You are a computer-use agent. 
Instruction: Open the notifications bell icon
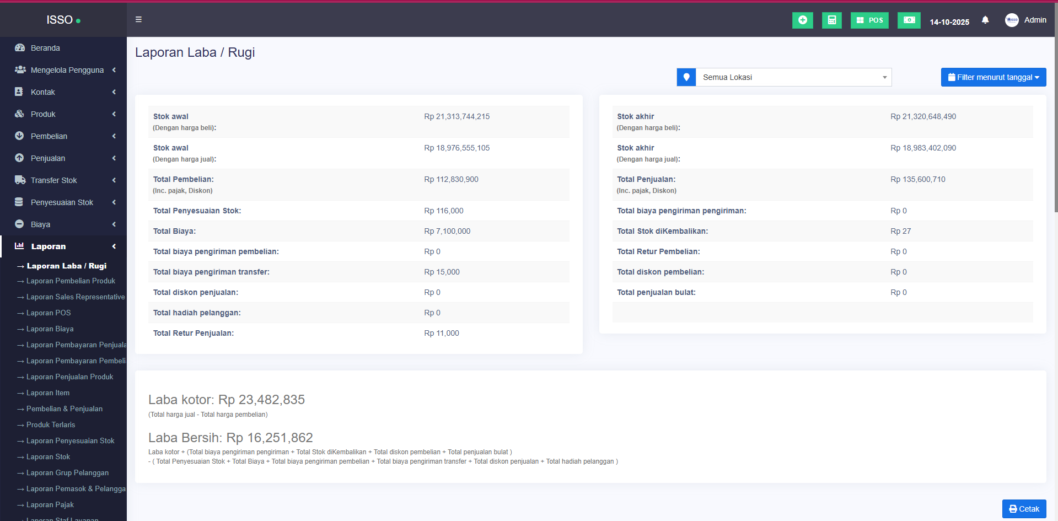coord(985,20)
